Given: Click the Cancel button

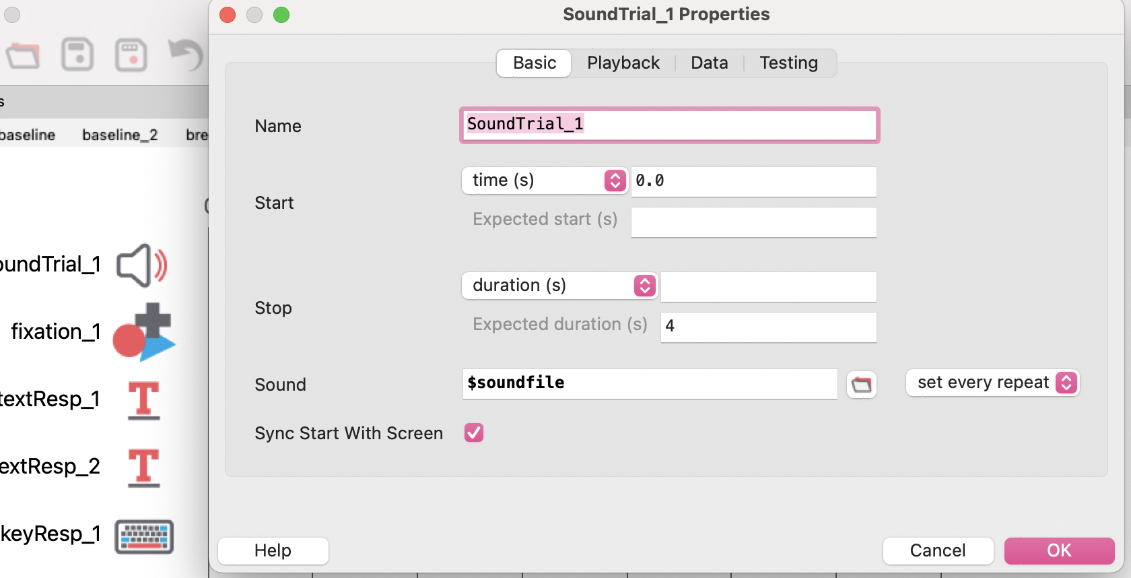Looking at the screenshot, I should point(938,550).
